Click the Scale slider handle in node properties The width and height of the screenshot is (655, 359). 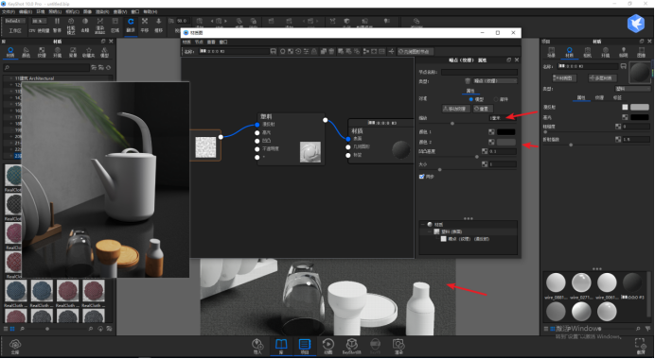[452, 124]
